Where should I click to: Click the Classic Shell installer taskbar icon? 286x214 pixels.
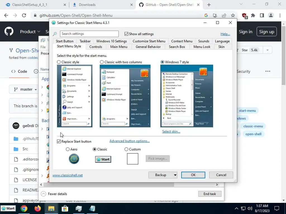coord(92,208)
